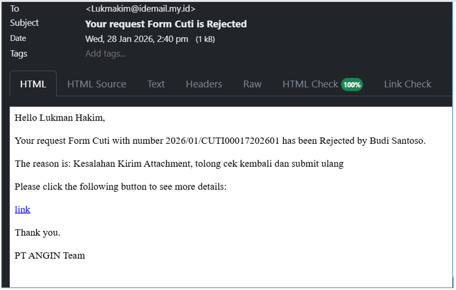Image resolution: width=456 pixels, height=290 pixels.
Task: Follow the blue "link" hyperlink
Action: pyautogui.click(x=23, y=209)
